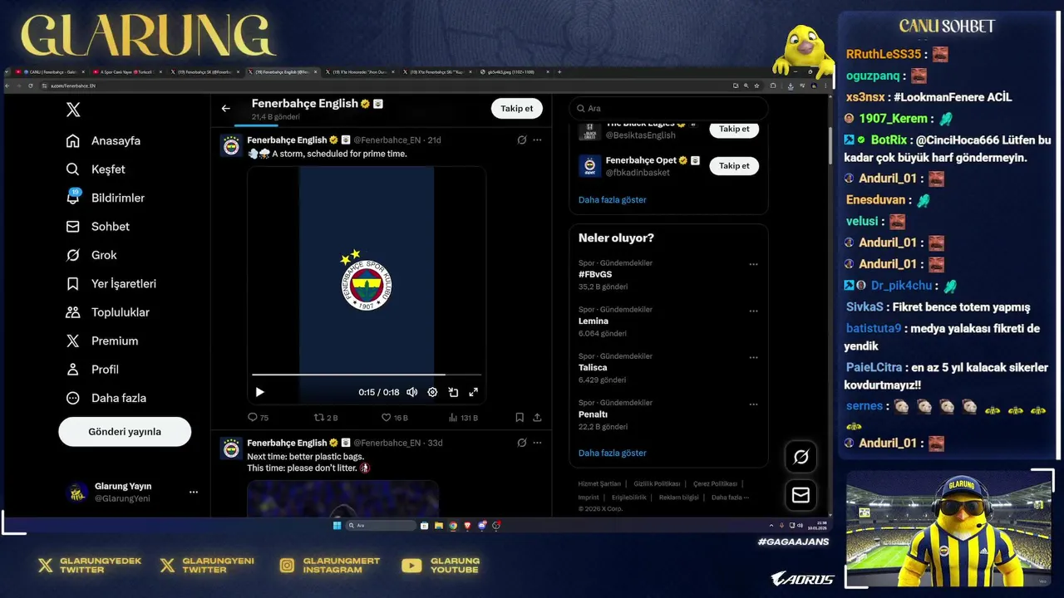Image resolution: width=1064 pixels, height=598 pixels.
Task: Open Sohbet messages in sidebar
Action: (x=98, y=227)
